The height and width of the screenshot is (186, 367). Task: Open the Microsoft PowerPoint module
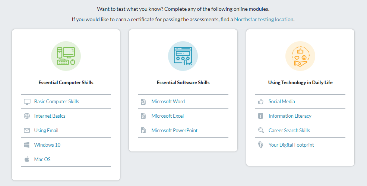(174, 130)
